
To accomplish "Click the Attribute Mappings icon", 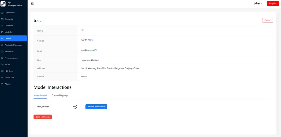I will [2, 45].
